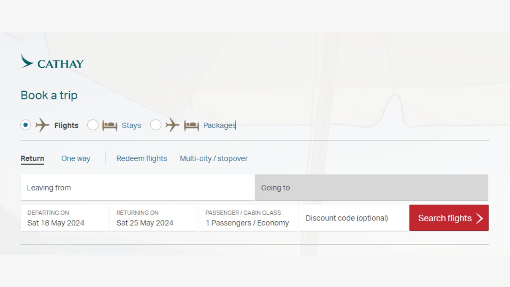Select the Stays radio button
The image size is (510, 287).
pyautogui.click(x=93, y=125)
